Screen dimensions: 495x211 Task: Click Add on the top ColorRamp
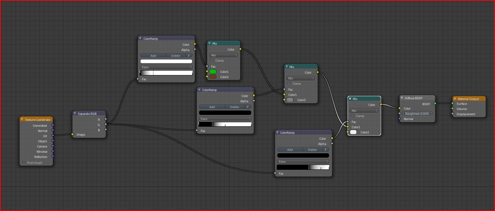click(153, 56)
